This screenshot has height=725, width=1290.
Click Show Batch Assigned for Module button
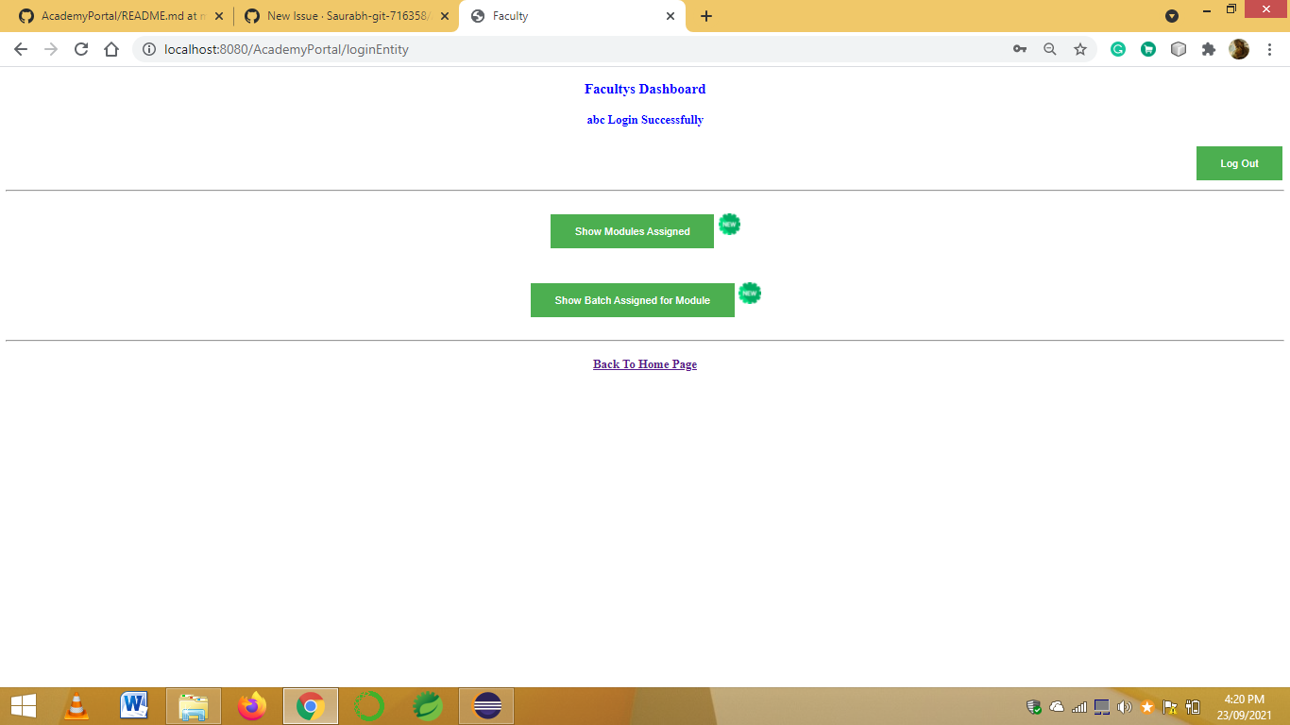click(x=632, y=300)
